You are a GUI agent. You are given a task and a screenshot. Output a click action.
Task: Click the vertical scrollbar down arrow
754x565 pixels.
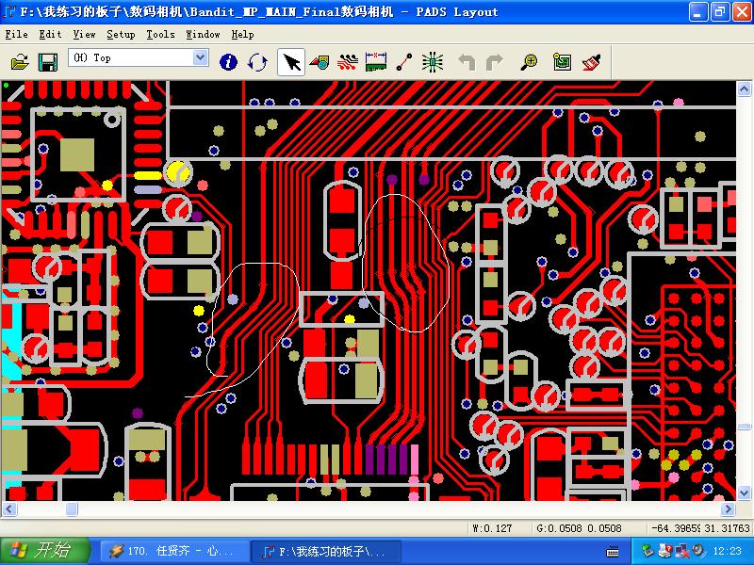744,492
